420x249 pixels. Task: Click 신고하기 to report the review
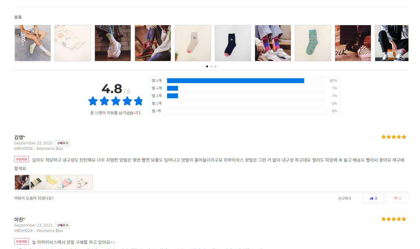(x=344, y=198)
